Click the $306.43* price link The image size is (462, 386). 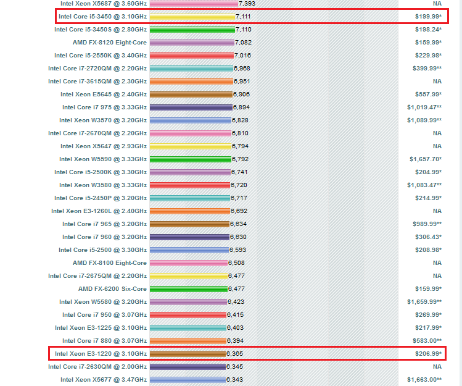coord(429,237)
